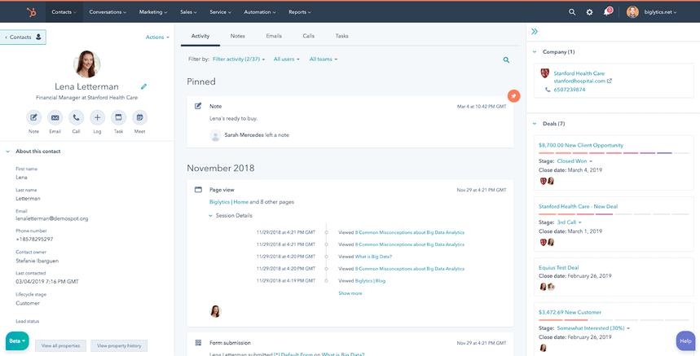
Task: Click the Email action icon
Action: click(x=55, y=118)
